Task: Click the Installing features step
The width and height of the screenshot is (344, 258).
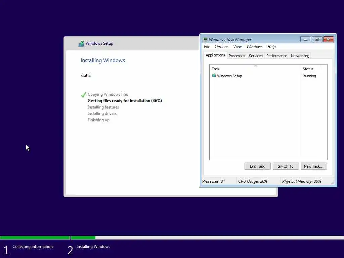Action: (103, 107)
